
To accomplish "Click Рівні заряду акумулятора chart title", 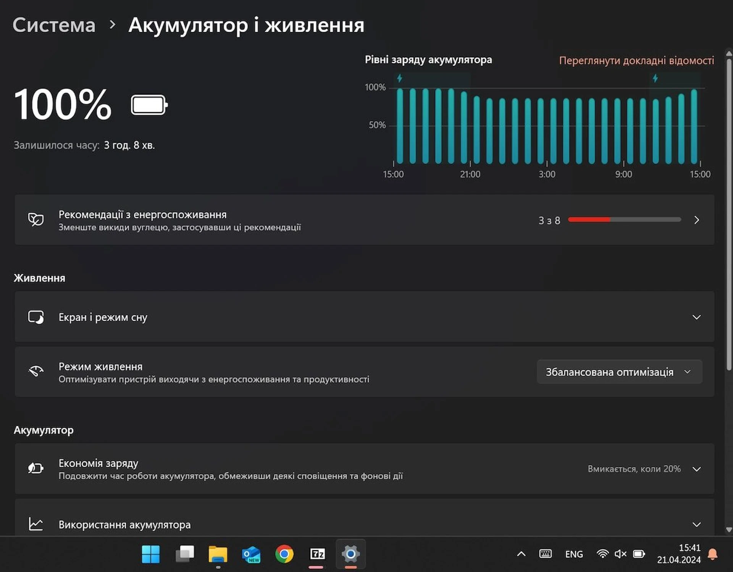I will coord(428,60).
